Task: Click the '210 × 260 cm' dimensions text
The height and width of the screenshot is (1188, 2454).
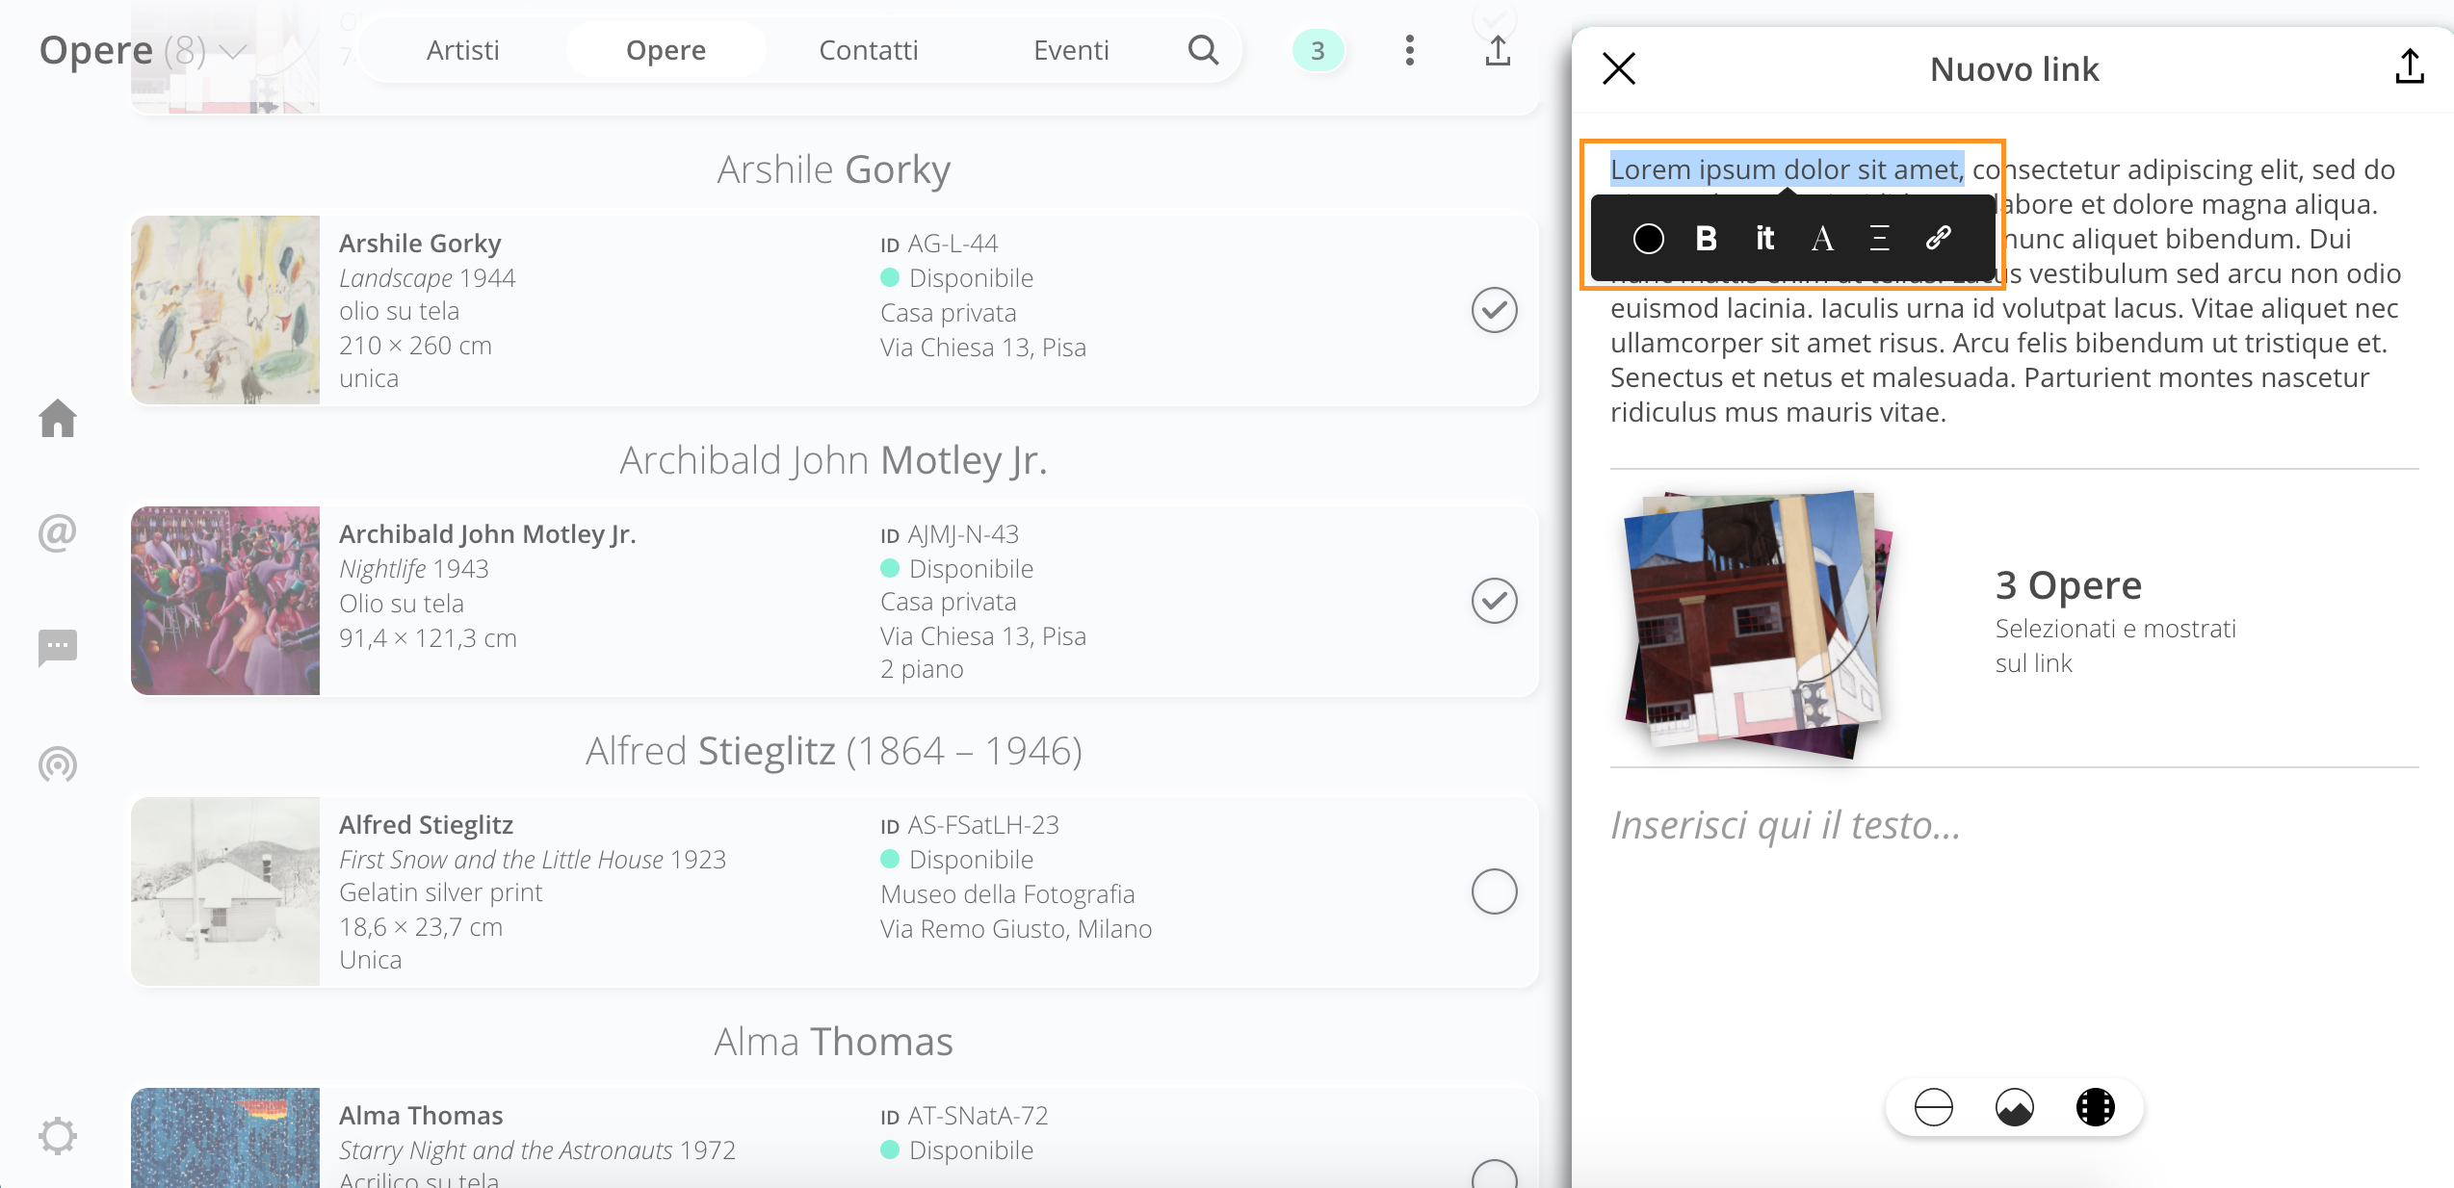Action: pyautogui.click(x=416, y=346)
